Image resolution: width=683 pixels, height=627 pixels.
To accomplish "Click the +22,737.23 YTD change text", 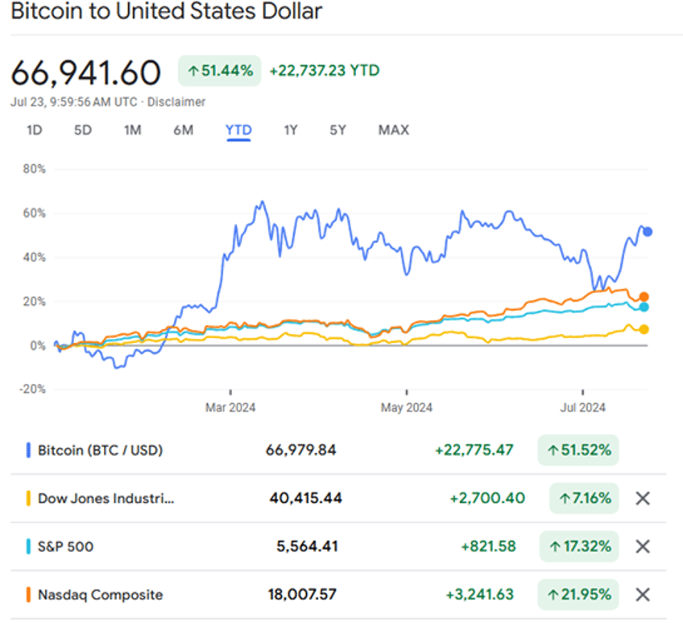I will (325, 71).
